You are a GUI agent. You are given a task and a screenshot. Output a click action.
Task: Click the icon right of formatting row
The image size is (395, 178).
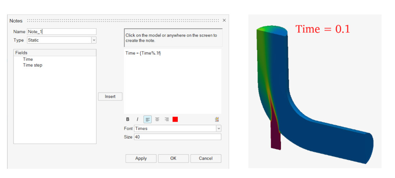(x=217, y=119)
